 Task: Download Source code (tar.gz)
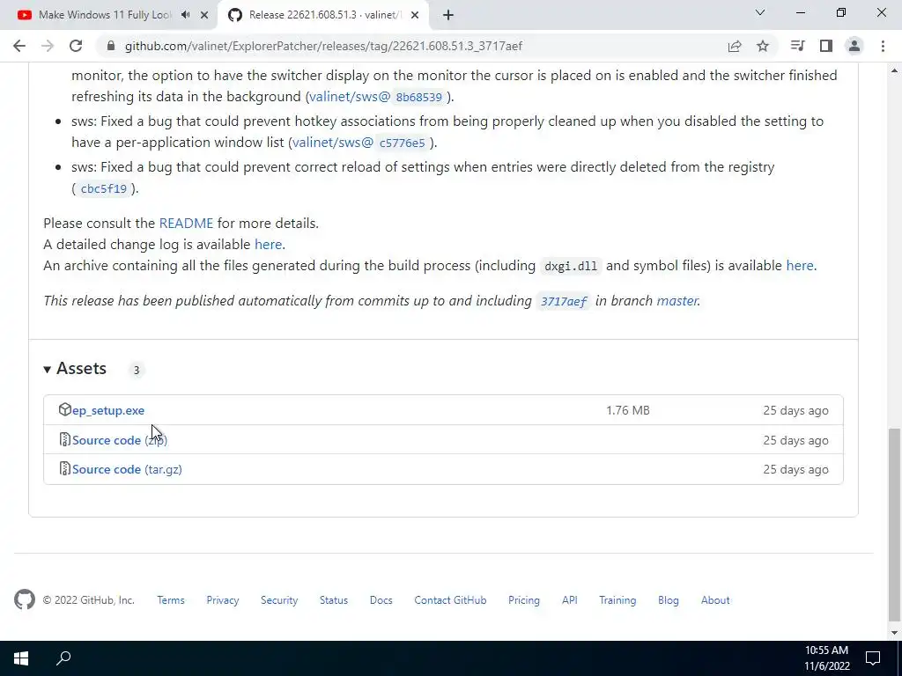(127, 470)
